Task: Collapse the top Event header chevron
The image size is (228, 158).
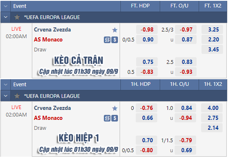Action: pos(5,6)
